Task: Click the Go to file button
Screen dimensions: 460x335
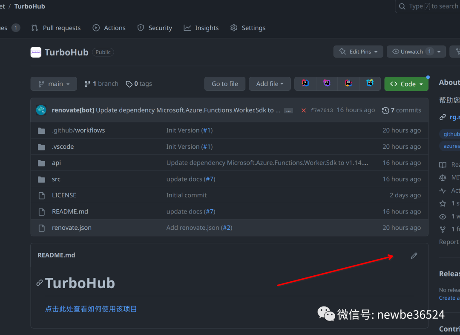Action: coord(225,84)
